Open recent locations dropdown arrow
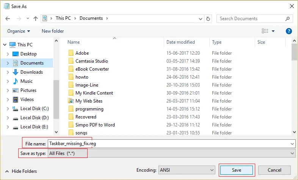This screenshot has width=298, height=180. [x=28, y=19]
